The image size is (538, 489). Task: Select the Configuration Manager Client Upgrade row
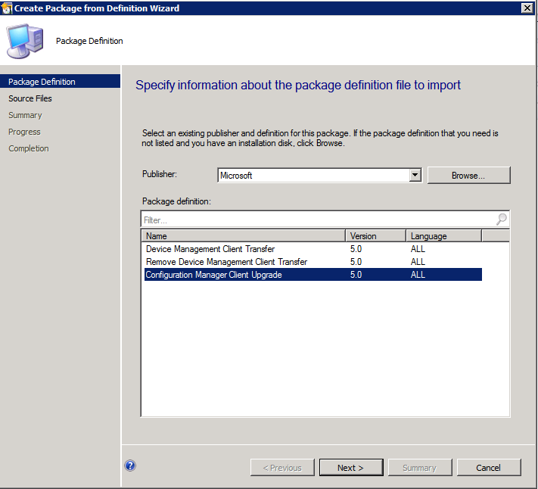click(313, 275)
